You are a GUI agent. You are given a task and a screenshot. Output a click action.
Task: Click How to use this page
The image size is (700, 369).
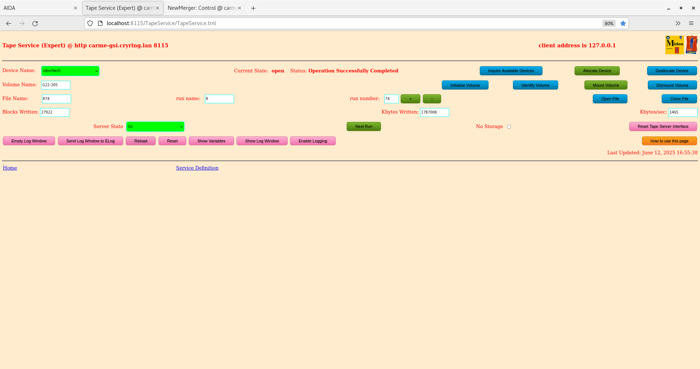[669, 141]
